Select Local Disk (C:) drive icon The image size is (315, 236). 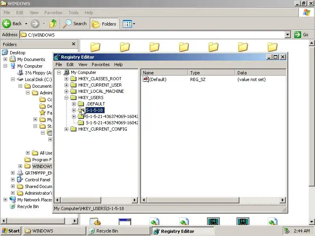point(20,79)
